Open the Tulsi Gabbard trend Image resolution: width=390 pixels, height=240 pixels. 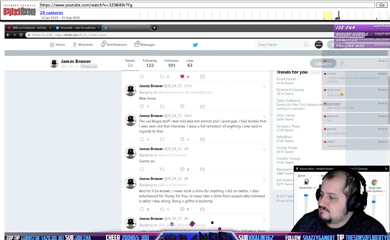[288, 100]
